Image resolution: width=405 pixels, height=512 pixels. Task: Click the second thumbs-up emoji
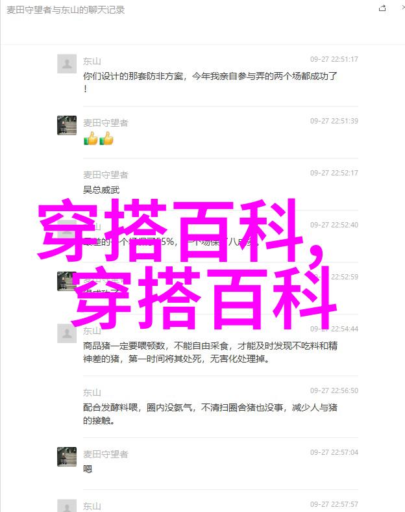[106, 138]
